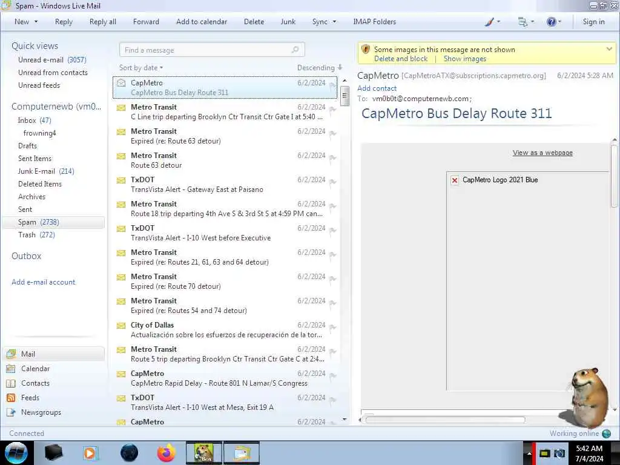
Task: Flag the Metro Transit C Line trip message
Action: (332, 110)
